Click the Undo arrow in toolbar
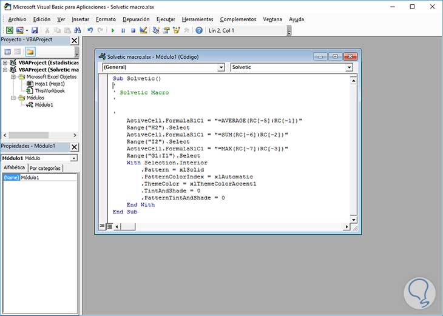The width and height of the screenshot is (443, 316). 90,30
